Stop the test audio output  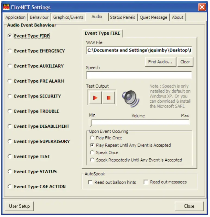[109, 98]
